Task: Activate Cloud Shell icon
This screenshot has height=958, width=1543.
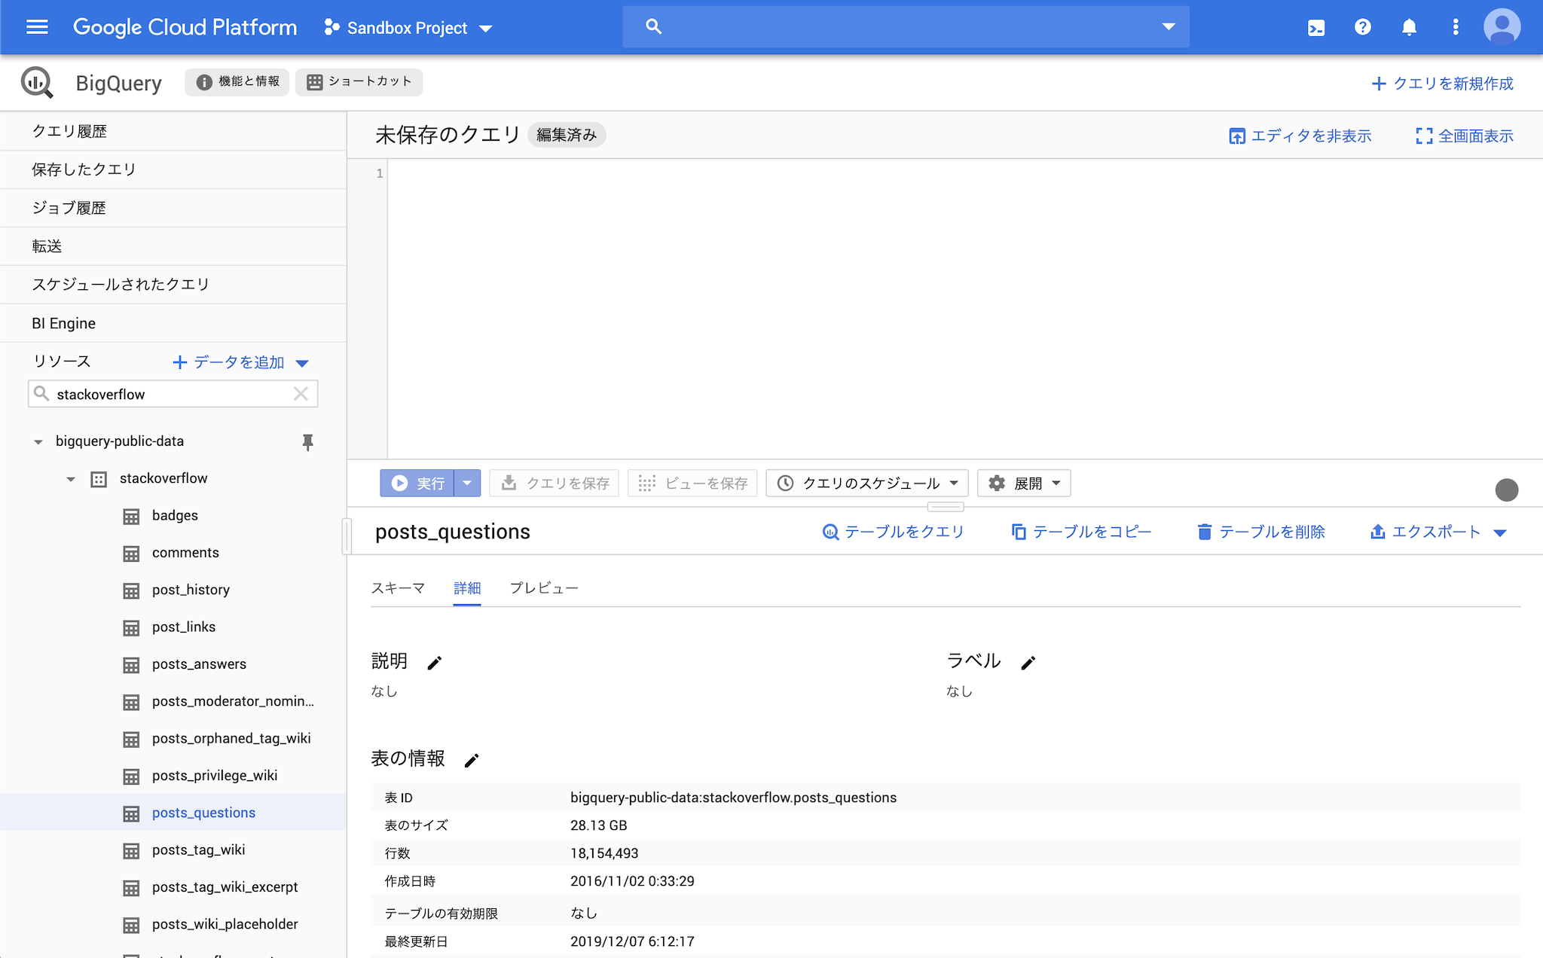Action: click(x=1316, y=28)
